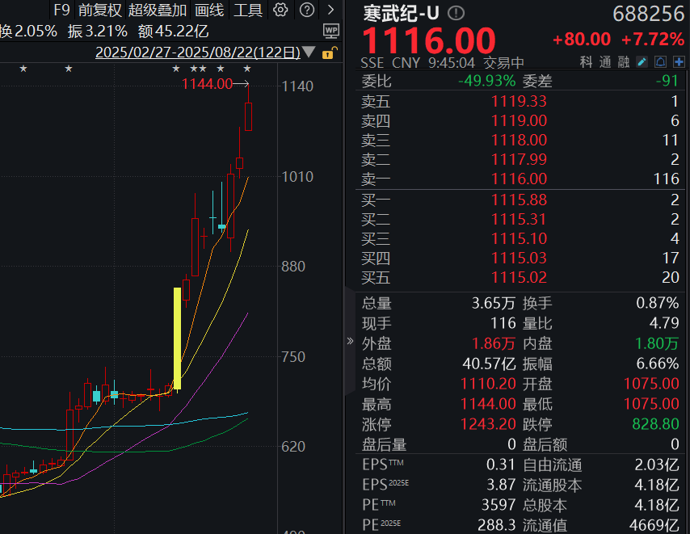Click the 振 3.21% amplitude readout
The image size is (690, 534).
click(x=97, y=32)
